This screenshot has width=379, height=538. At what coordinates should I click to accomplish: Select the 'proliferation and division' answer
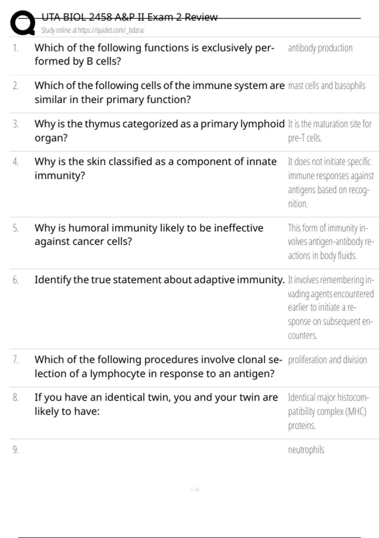(327, 360)
